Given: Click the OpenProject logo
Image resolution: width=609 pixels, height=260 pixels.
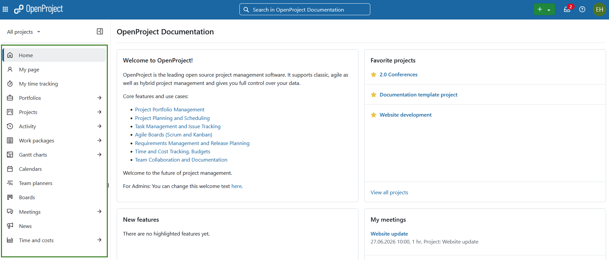Looking at the screenshot, I should (x=39, y=9).
